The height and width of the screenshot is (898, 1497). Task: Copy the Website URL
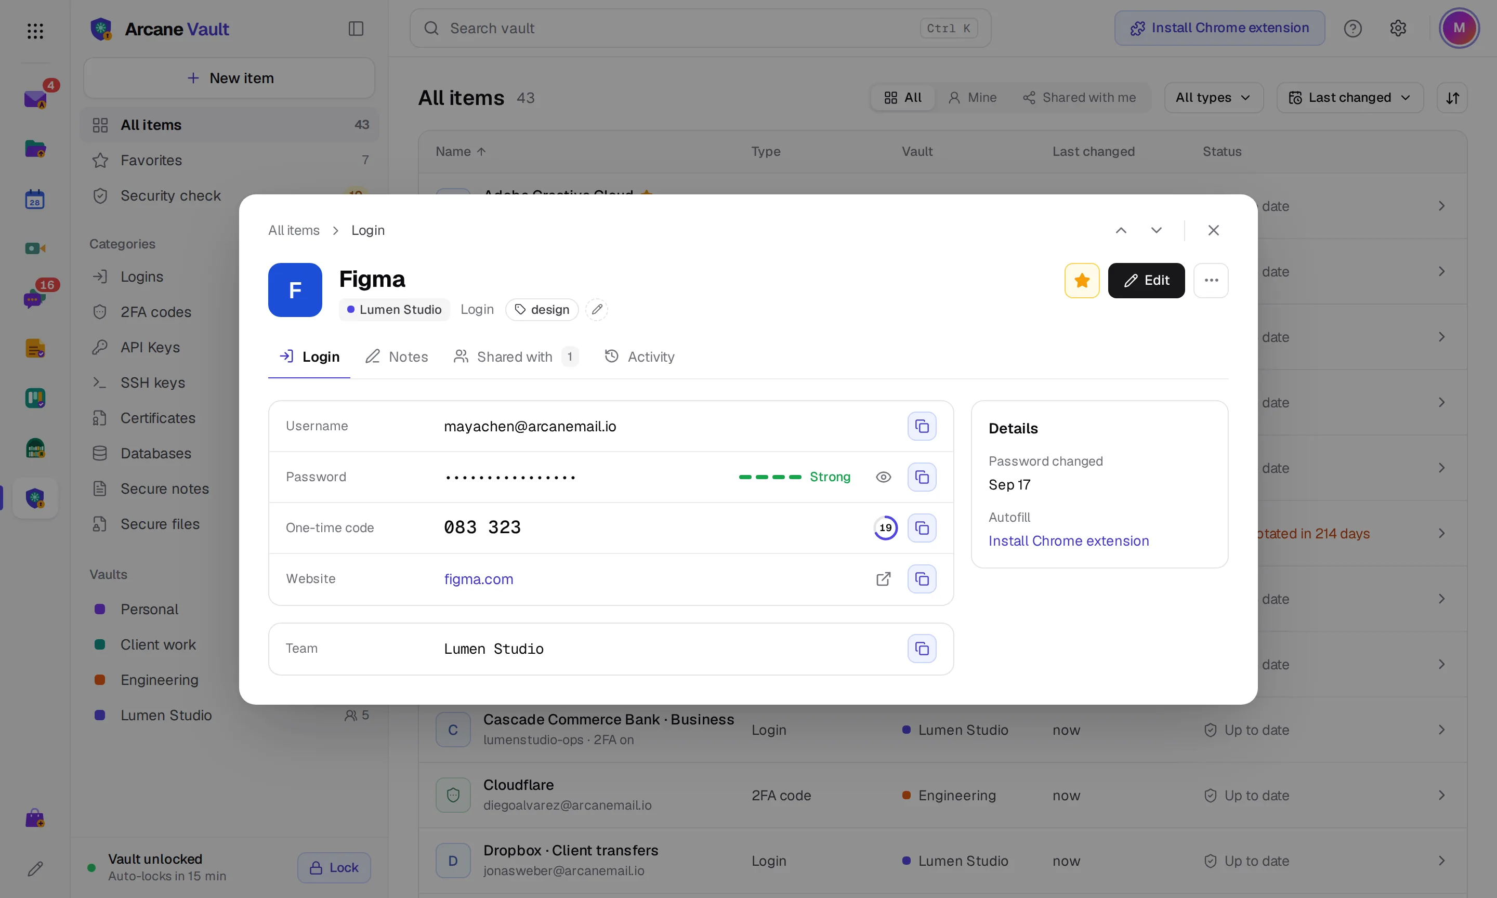click(x=922, y=579)
